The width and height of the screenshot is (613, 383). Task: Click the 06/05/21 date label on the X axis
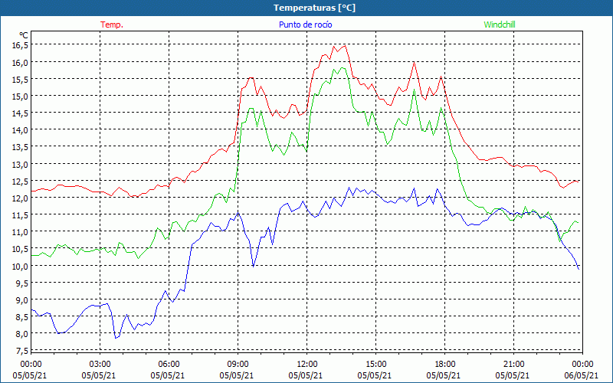coord(582,376)
